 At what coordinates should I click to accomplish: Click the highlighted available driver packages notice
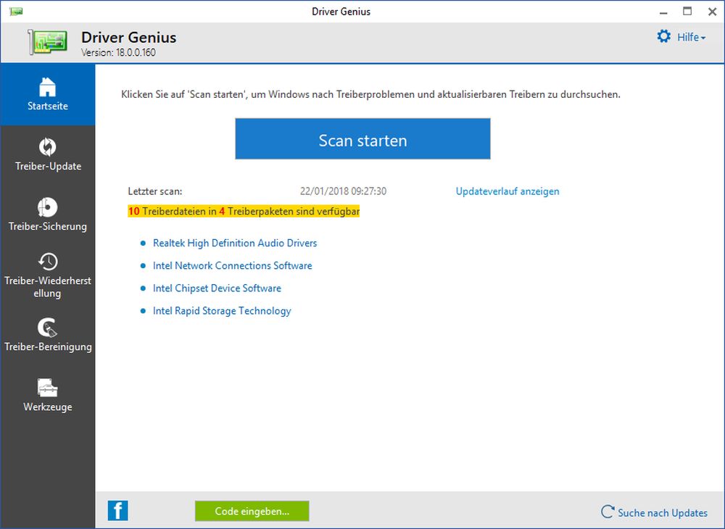[x=244, y=212]
